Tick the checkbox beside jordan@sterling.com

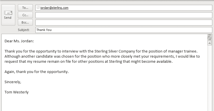tap(38, 8)
